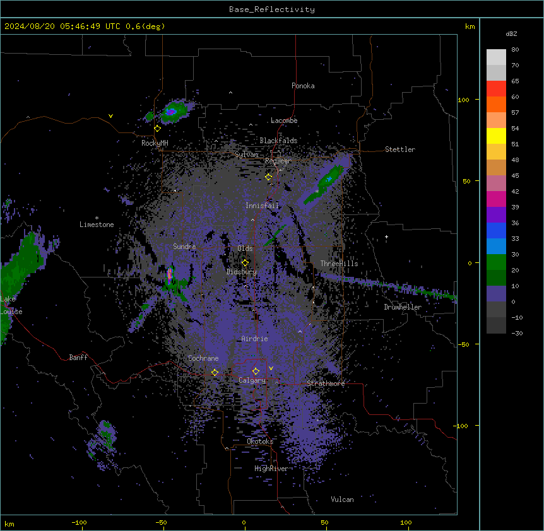Select the yellow diamond marker above Calgary label
The height and width of the screenshot is (531, 544).
pos(256,371)
